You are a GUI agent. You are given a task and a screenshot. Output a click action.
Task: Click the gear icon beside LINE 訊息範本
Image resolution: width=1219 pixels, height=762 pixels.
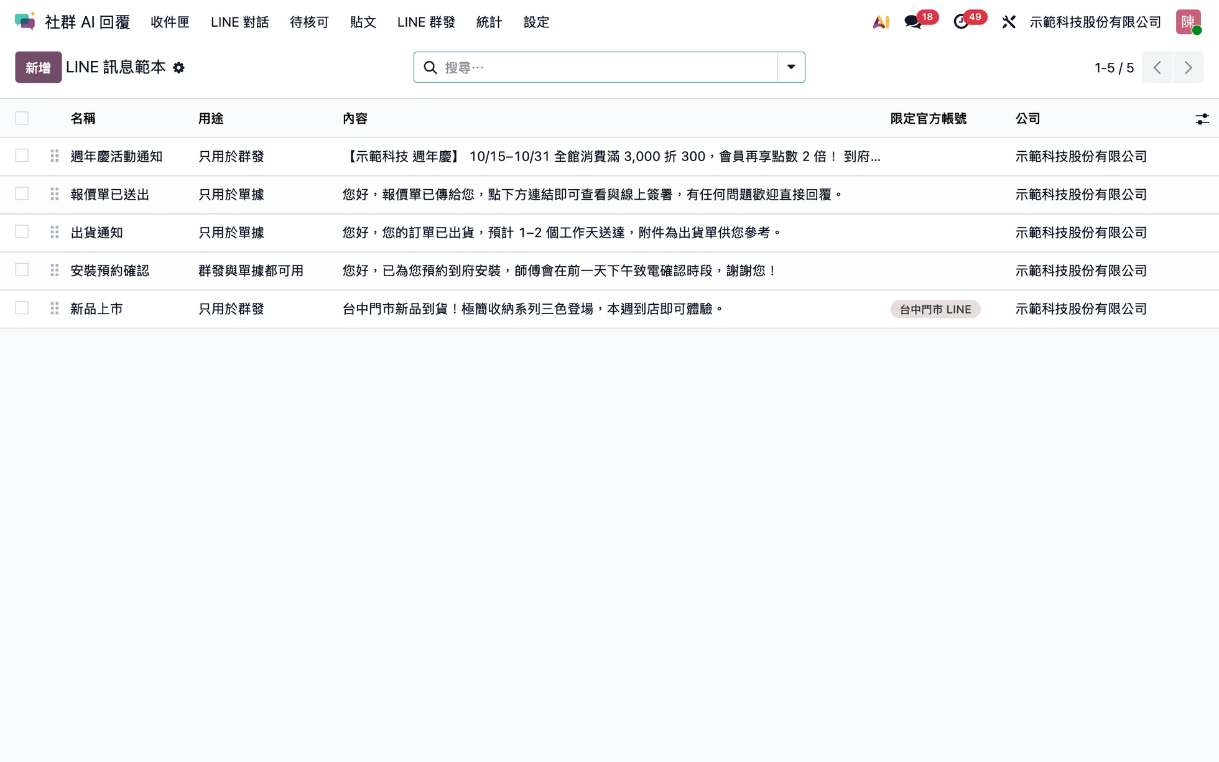coord(178,67)
